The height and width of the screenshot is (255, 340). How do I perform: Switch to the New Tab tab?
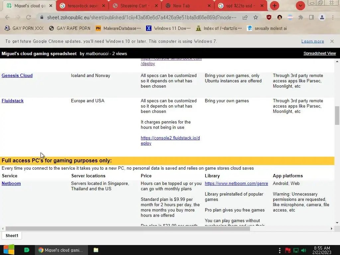tap(188, 6)
